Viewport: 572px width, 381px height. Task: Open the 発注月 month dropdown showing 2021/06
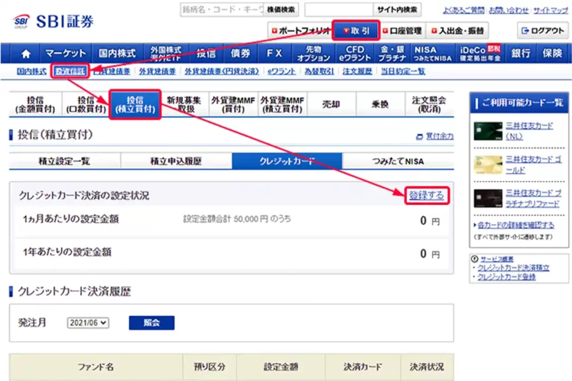88,322
